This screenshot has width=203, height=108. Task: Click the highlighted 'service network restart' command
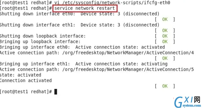(85, 8)
